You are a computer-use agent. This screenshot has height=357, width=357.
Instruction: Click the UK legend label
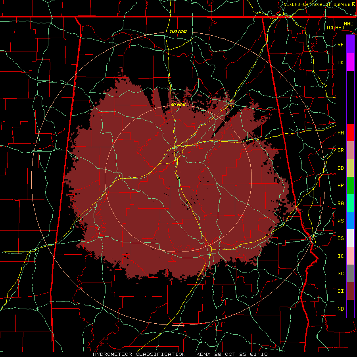(340, 63)
